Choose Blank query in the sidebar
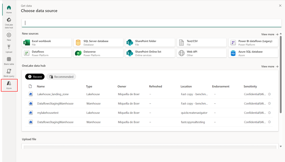This screenshot has height=162, width=285. [x=9, y=73]
